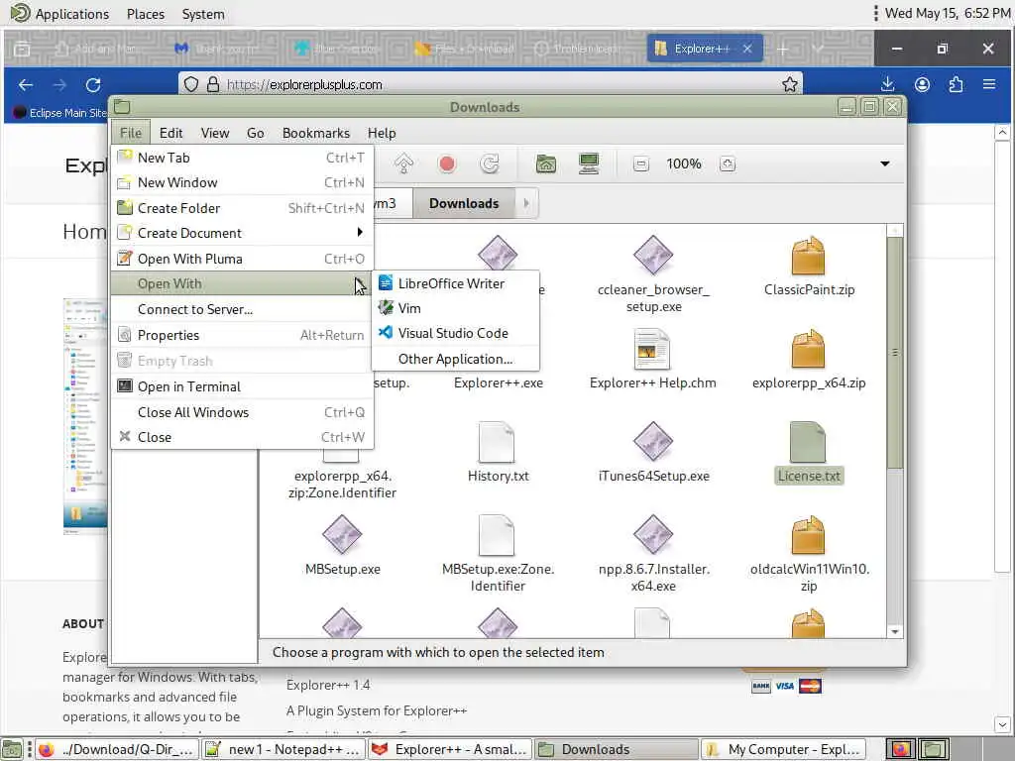Open Firefox extensions puzzle icon
The image size is (1015, 761).
(x=956, y=84)
